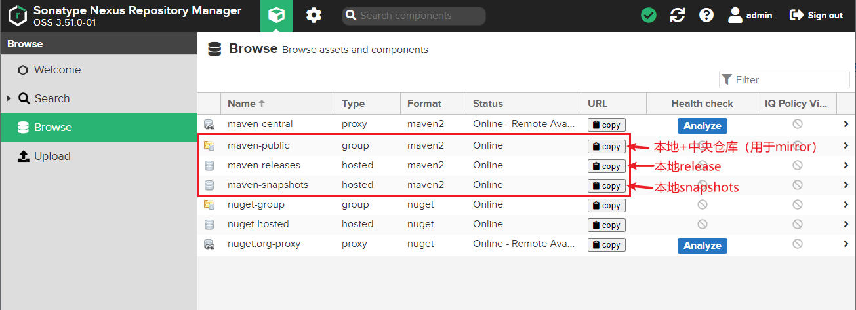Click the green system status checkmark
This screenshot has height=310, width=856.
649,15
